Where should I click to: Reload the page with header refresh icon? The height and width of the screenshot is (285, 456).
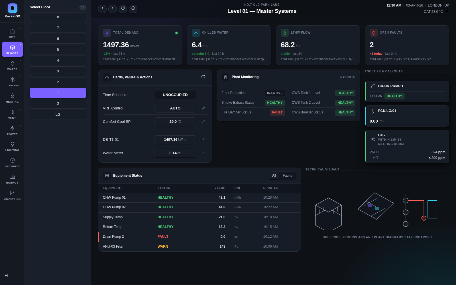pyautogui.click(x=123, y=9)
